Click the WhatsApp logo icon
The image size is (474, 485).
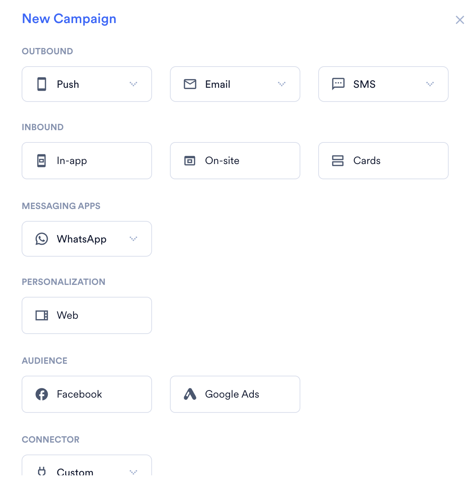click(42, 239)
